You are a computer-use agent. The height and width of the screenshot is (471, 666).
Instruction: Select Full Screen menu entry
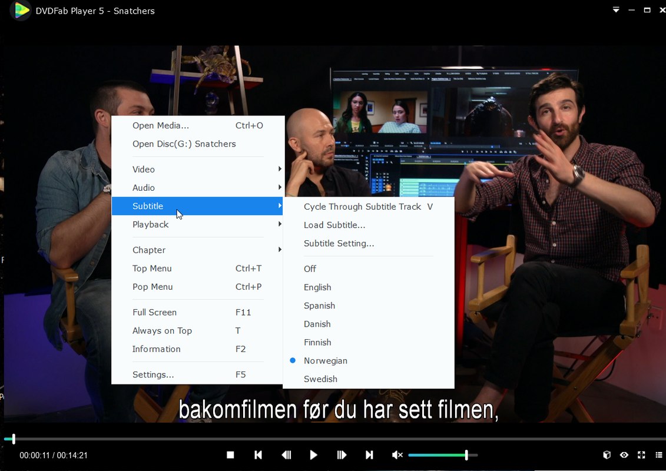(197, 312)
